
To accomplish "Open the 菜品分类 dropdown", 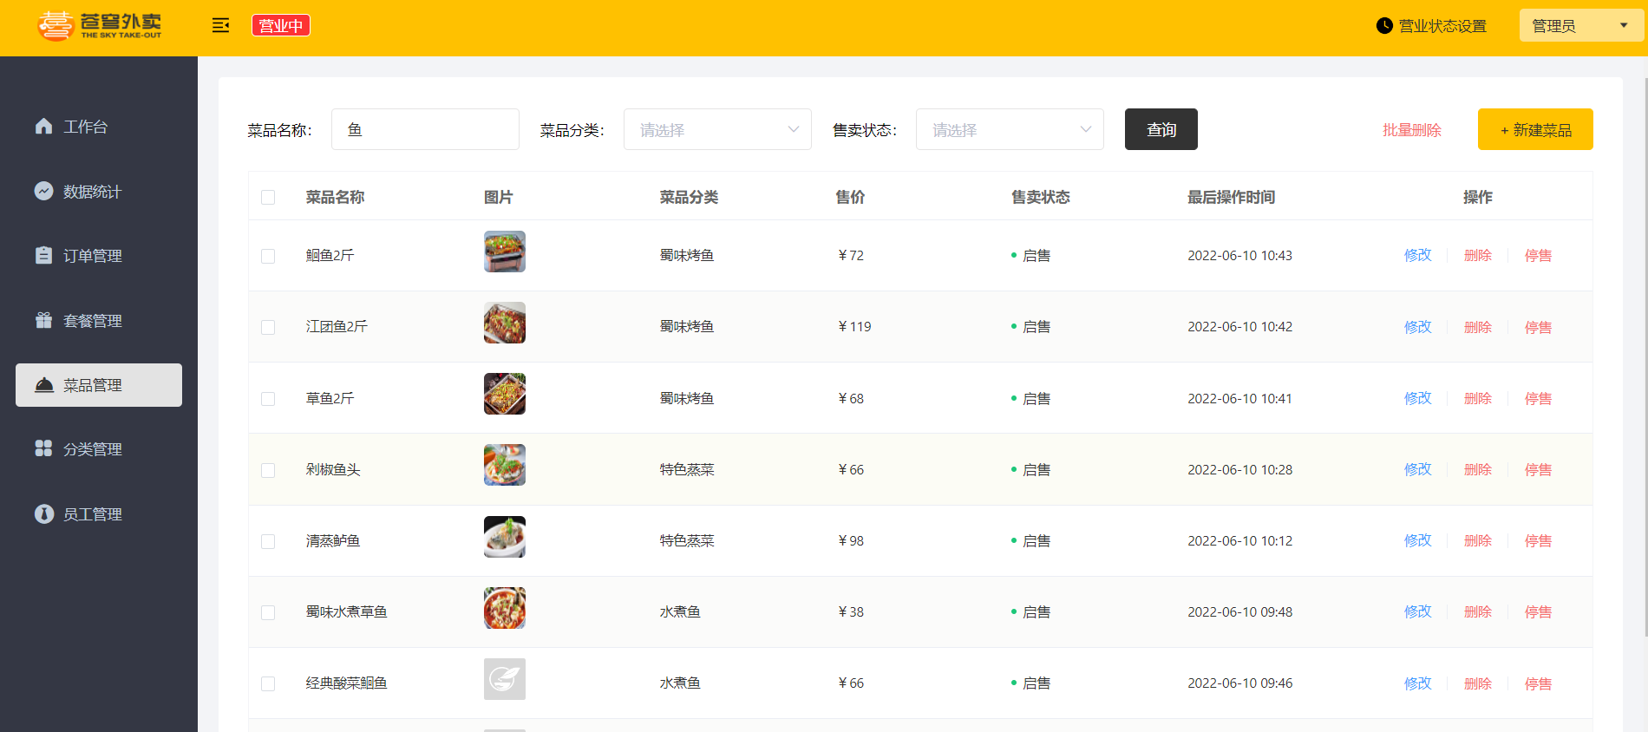I will pyautogui.click(x=717, y=129).
